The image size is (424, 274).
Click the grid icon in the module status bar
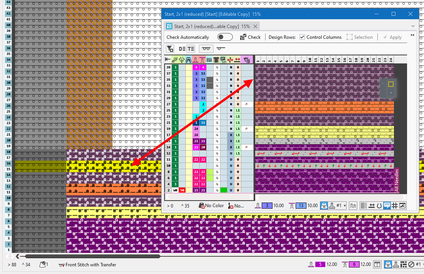coord(395,206)
